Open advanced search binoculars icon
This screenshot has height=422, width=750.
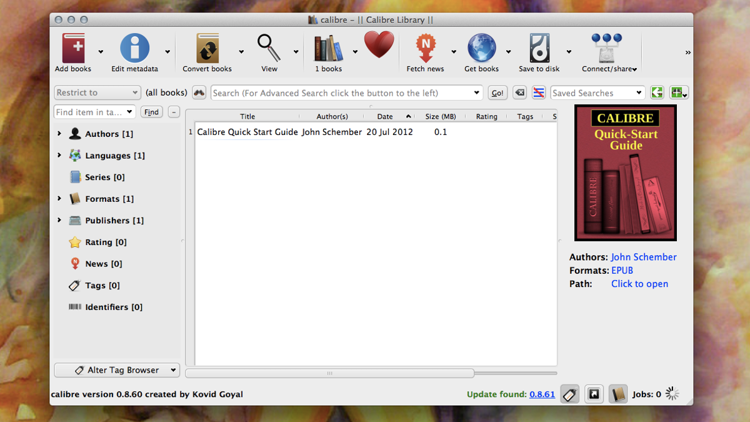pos(199,93)
